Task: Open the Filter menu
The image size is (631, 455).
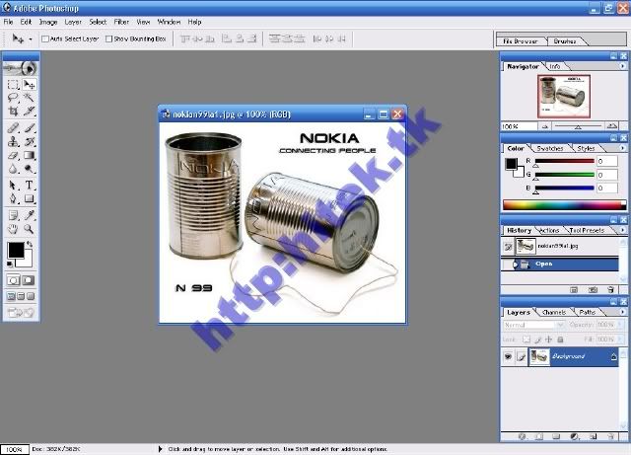Action: click(121, 22)
